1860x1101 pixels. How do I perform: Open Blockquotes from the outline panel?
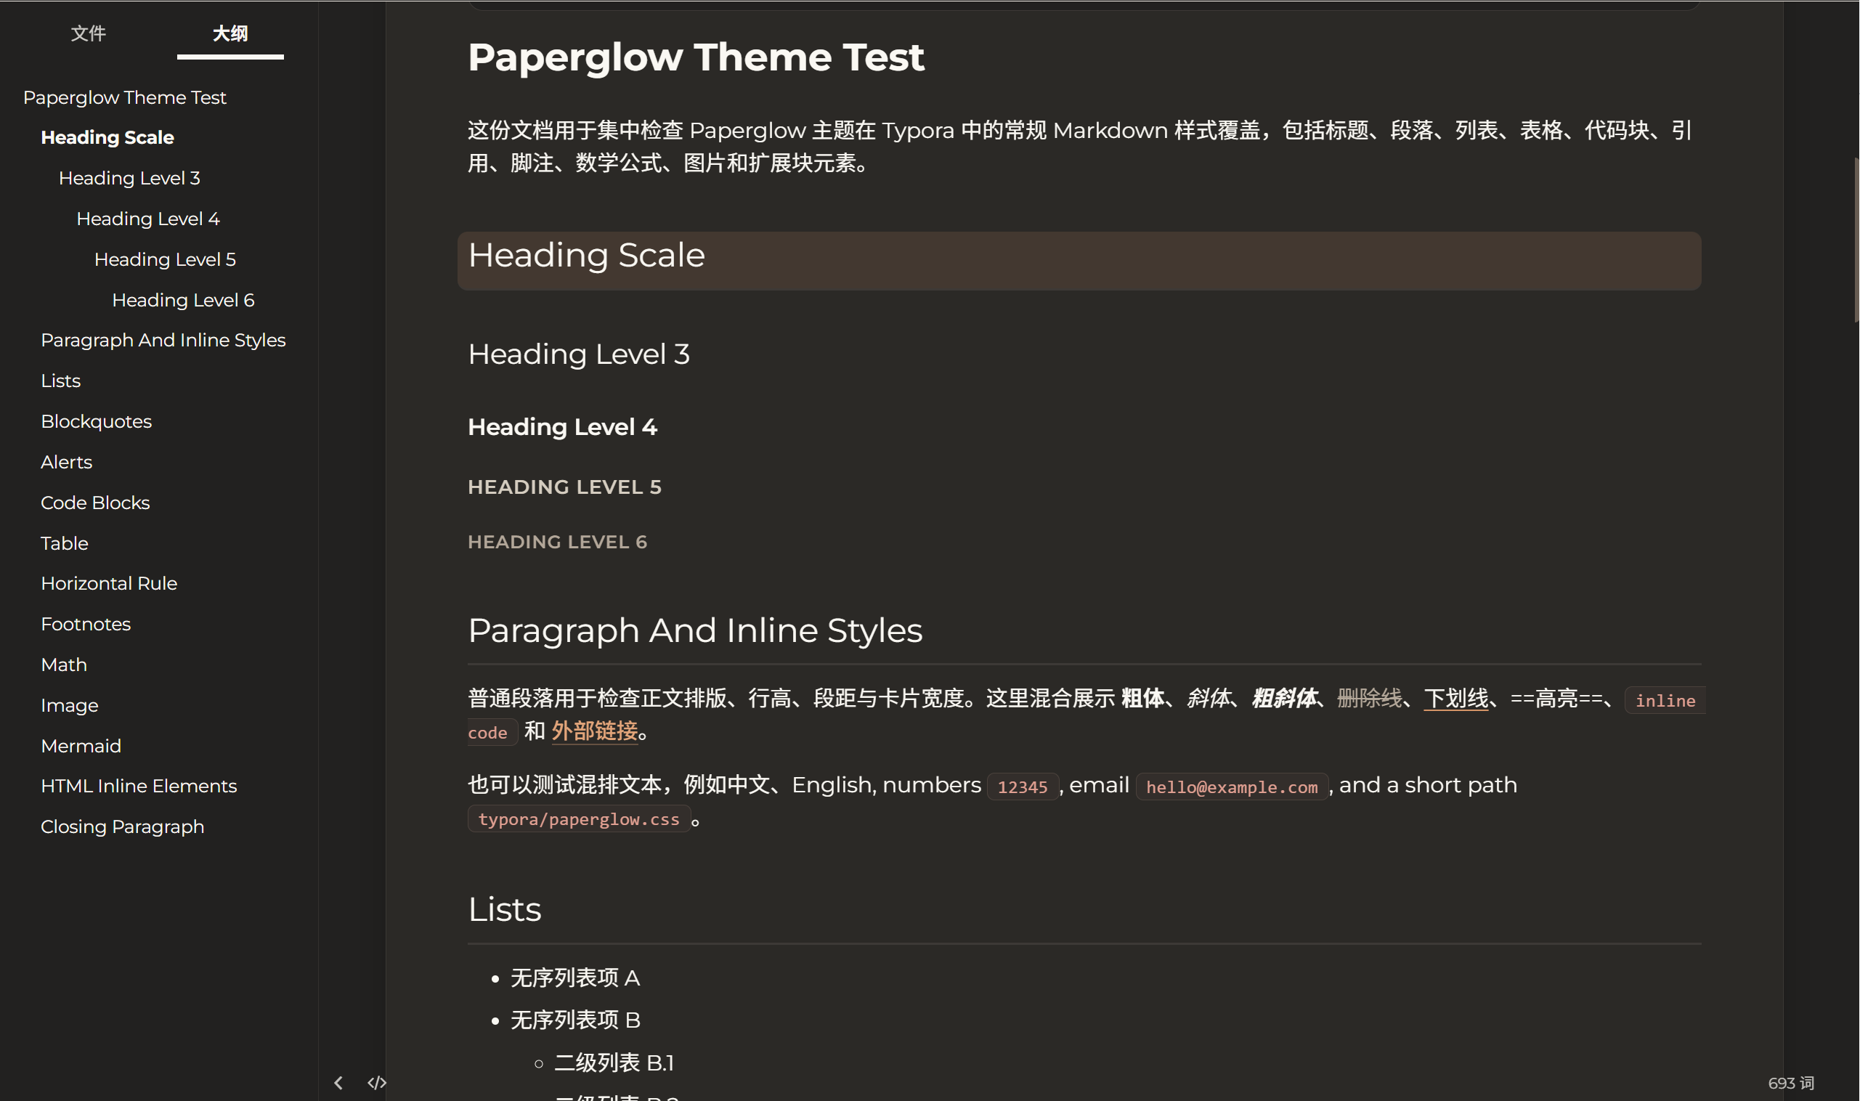[97, 421]
